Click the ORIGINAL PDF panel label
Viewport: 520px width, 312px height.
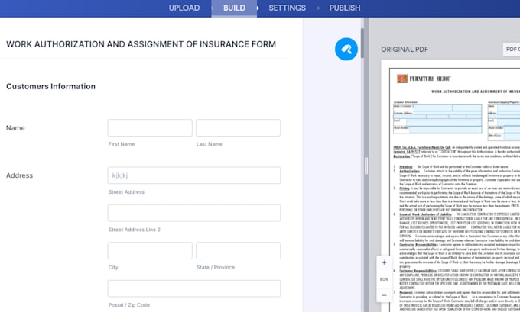tap(405, 50)
